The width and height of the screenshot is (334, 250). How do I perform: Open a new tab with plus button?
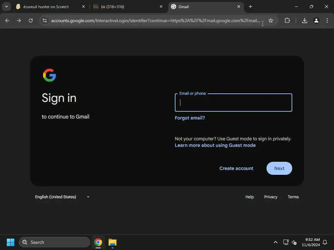[x=250, y=7]
